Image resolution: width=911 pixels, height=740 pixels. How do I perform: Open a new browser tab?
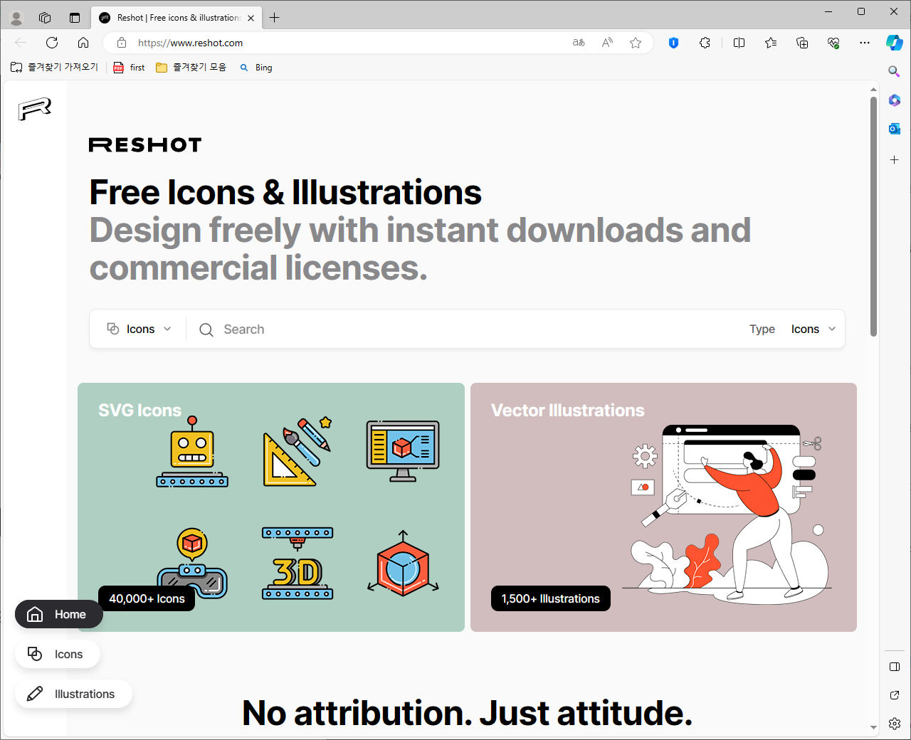pyautogui.click(x=275, y=18)
